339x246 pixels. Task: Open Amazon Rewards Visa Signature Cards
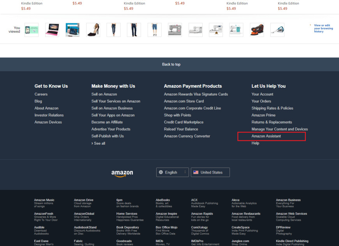coord(196,94)
